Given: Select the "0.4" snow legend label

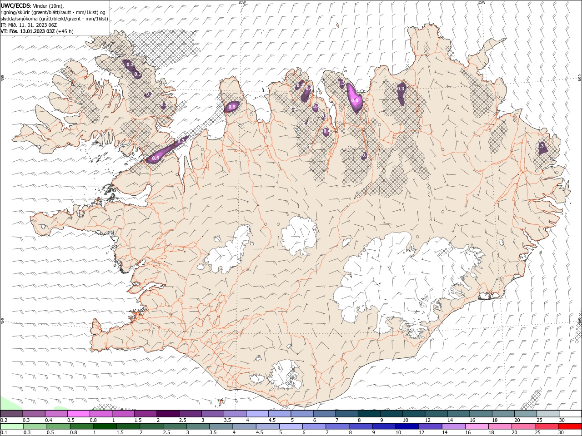Looking at the screenshot, I should tap(49, 420).
